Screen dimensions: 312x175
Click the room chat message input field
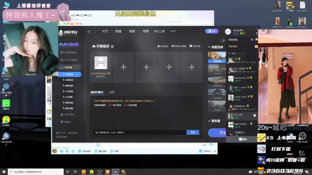140,132
